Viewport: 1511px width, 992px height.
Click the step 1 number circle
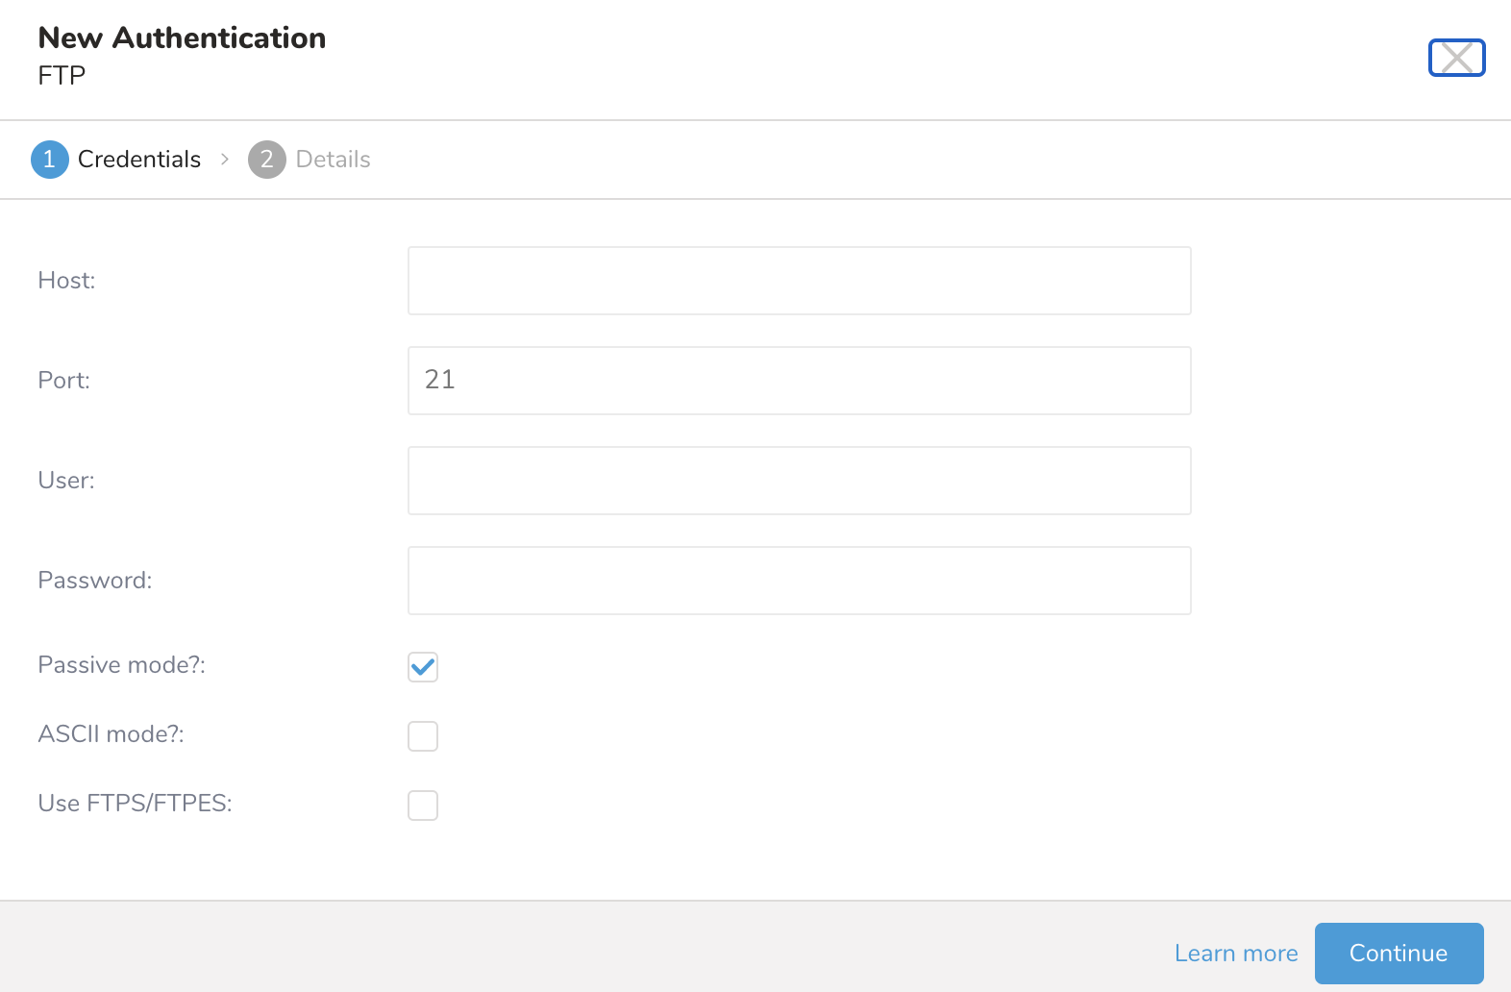tap(50, 160)
